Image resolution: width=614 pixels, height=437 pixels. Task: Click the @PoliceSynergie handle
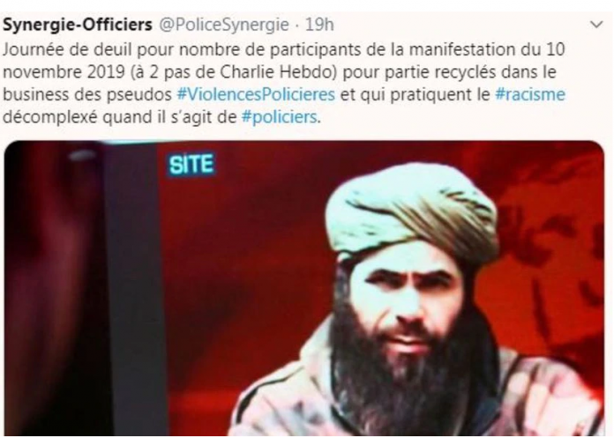pos(223,25)
